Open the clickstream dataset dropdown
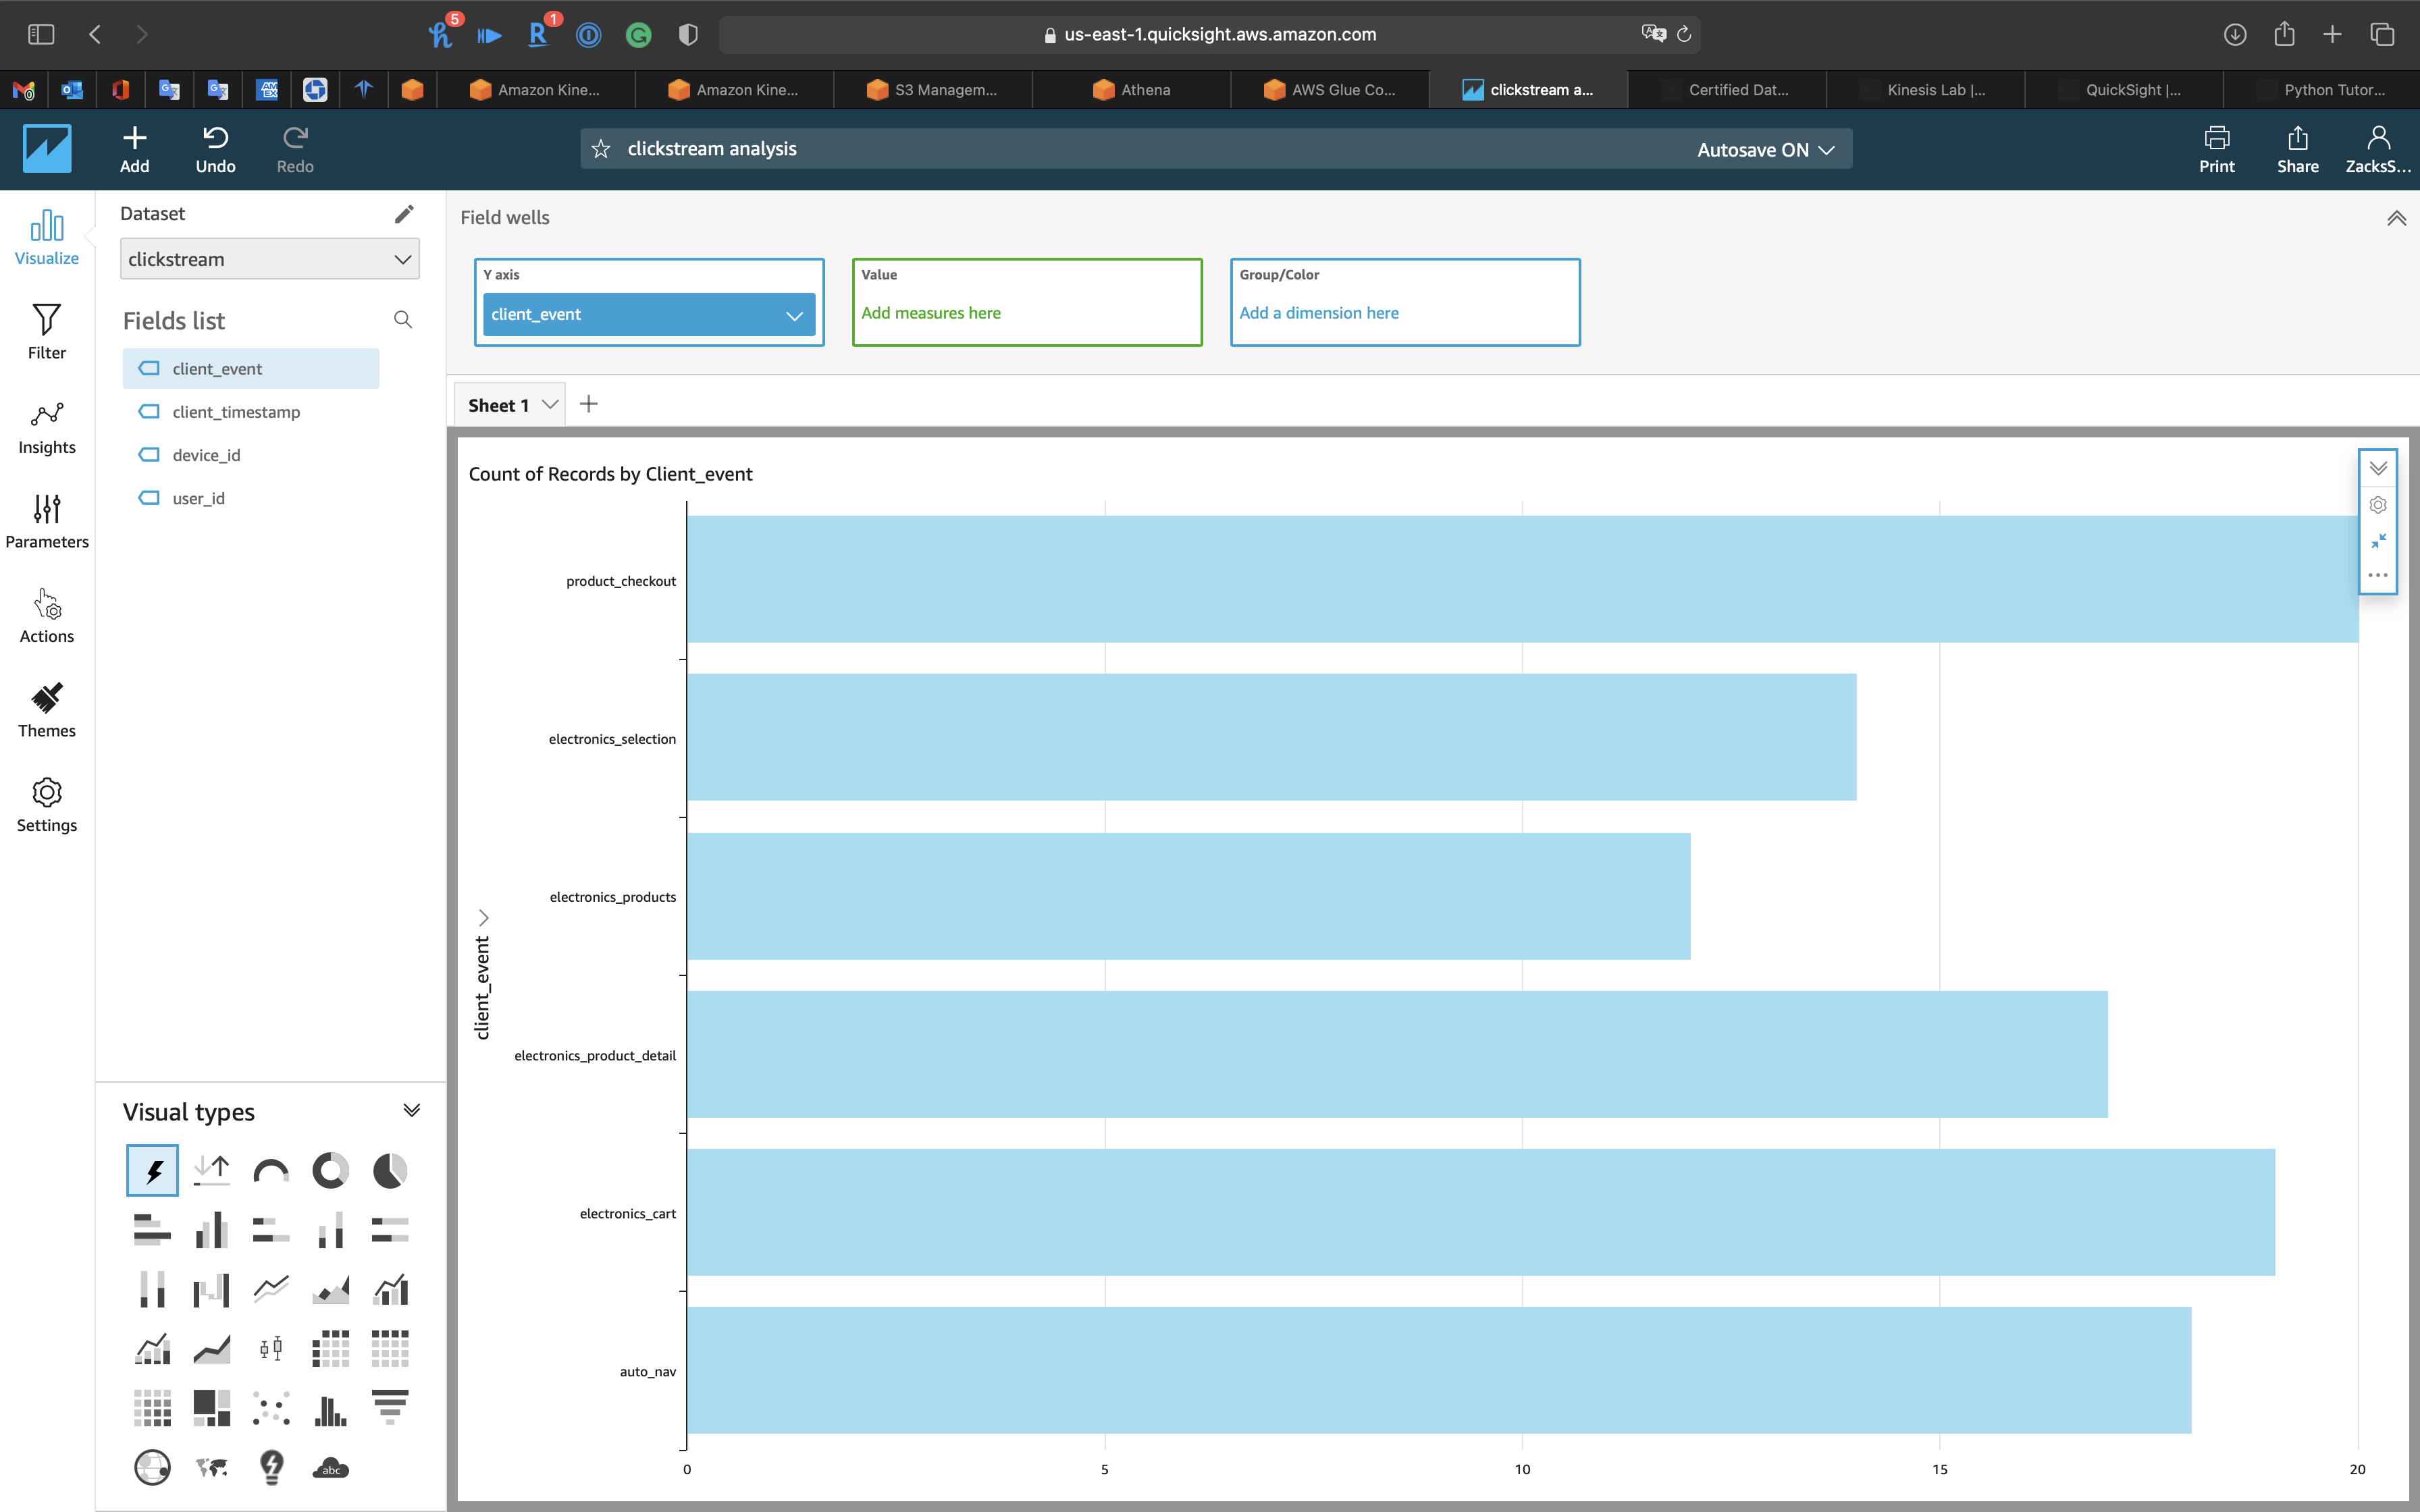The image size is (2420, 1512). click(269, 259)
